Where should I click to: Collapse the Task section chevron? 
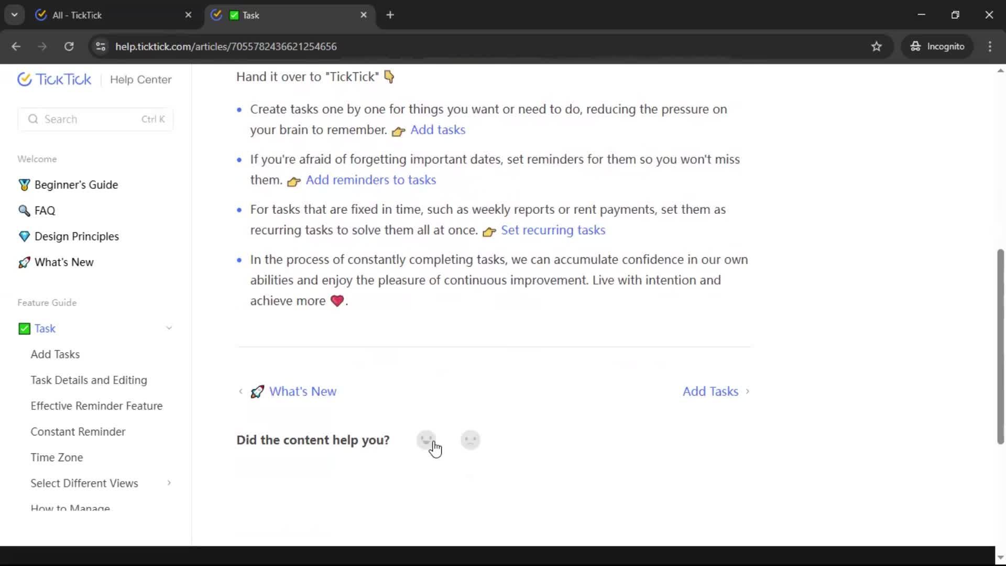[169, 328]
